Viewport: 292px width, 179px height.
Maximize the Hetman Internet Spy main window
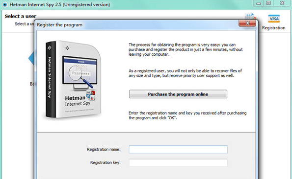click(x=268, y=3)
